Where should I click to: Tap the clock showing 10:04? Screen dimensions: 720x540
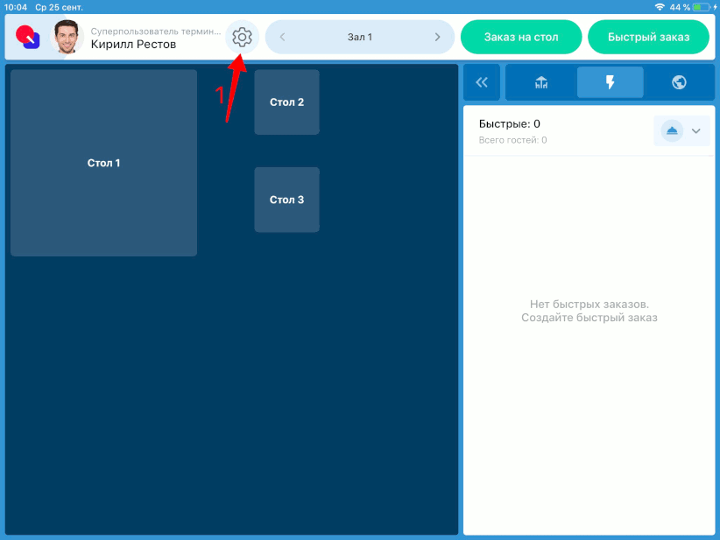click(x=15, y=7)
